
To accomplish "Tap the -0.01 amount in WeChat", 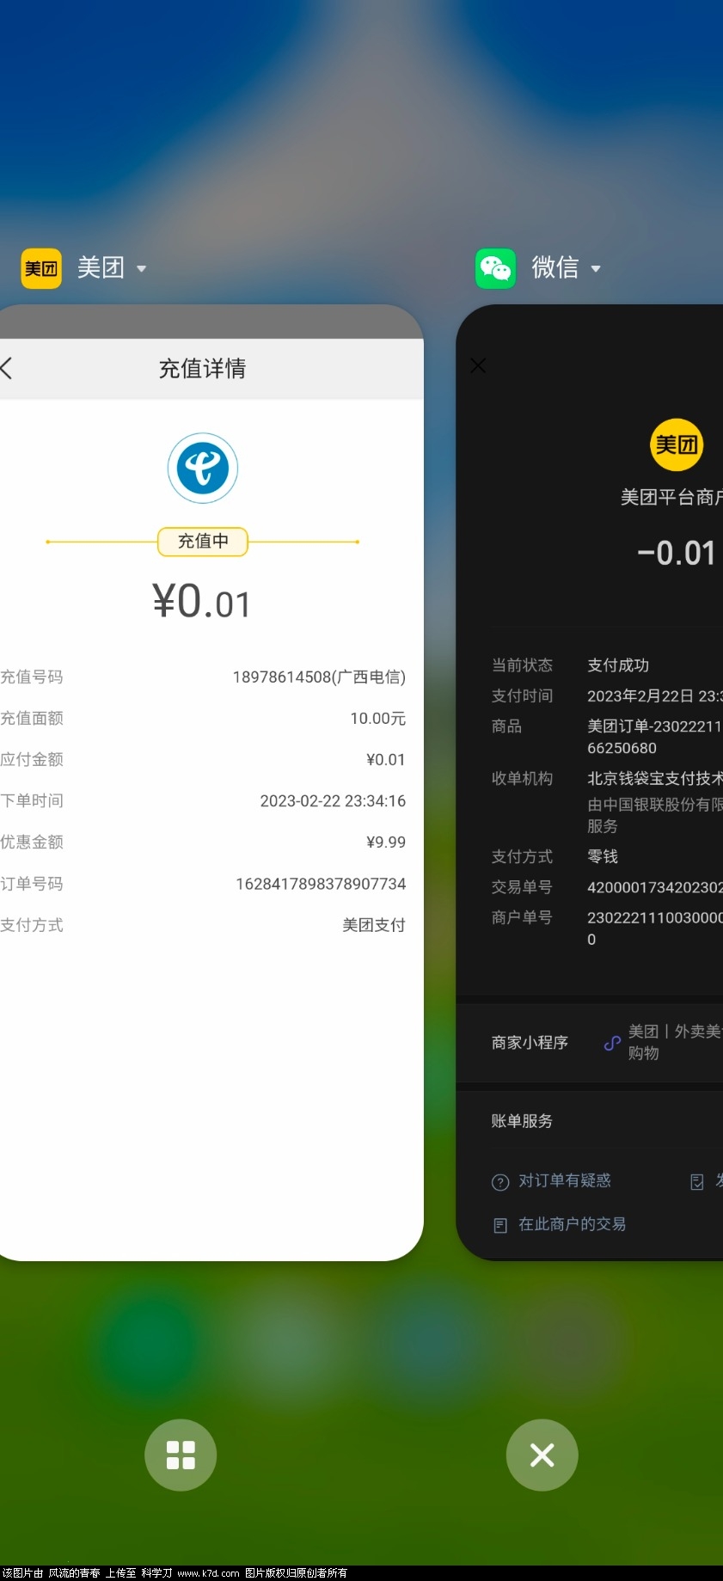I will [677, 554].
